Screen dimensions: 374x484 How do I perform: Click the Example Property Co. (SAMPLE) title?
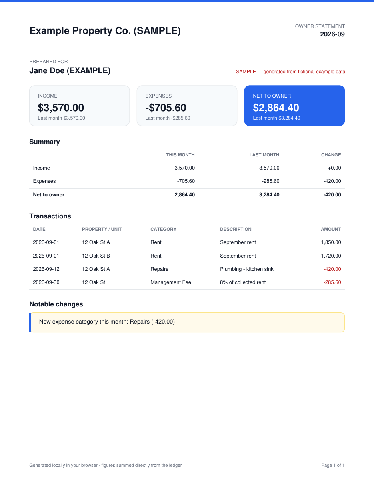point(105,31)
